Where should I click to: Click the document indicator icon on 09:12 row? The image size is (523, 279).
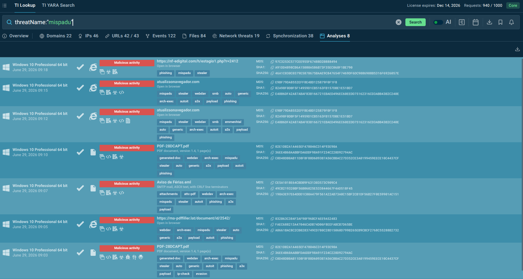click(128, 121)
